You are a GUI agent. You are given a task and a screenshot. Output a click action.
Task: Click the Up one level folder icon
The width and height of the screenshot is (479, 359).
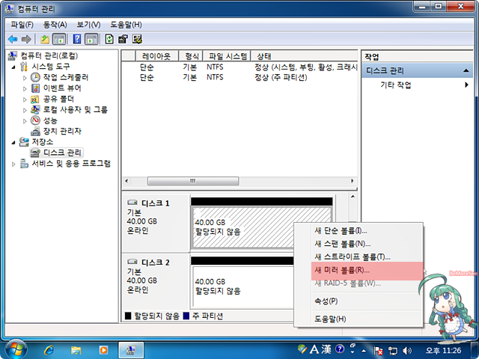[45, 39]
